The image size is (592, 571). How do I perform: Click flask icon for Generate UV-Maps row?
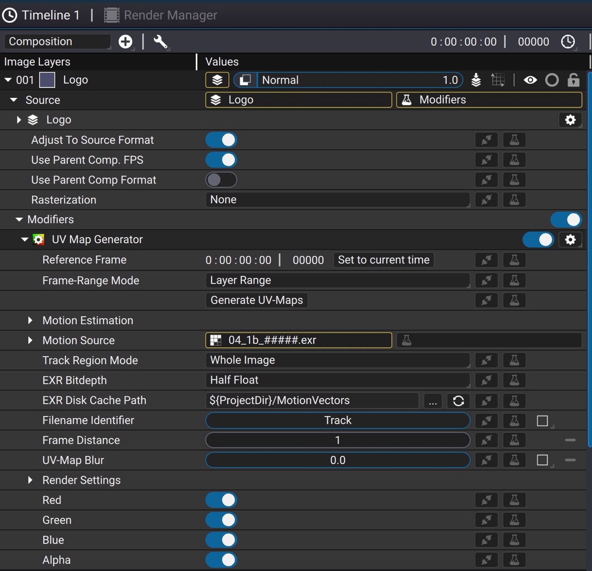coord(514,300)
